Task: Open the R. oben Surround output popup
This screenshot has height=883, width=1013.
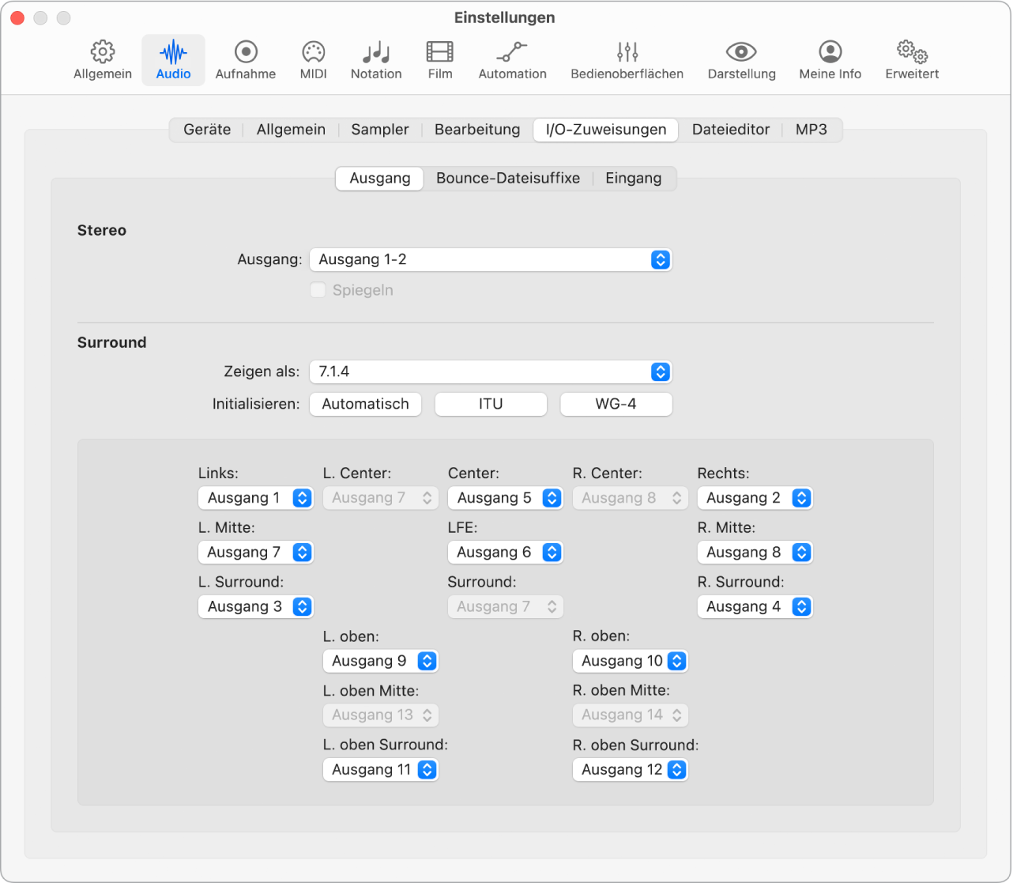Action: point(630,769)
